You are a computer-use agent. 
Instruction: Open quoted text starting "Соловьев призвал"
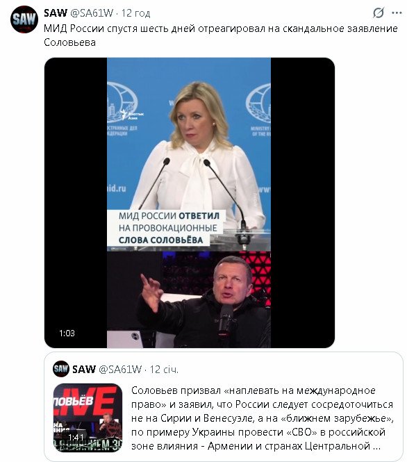[263, 418]
